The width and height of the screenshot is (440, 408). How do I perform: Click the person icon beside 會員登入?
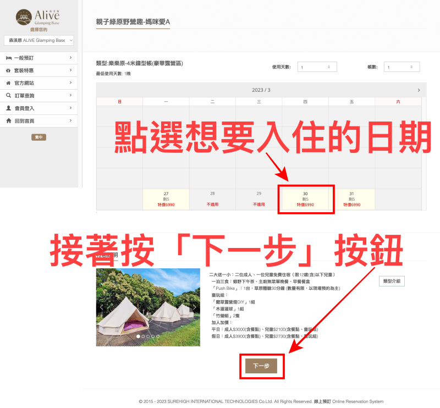[8, 108]
